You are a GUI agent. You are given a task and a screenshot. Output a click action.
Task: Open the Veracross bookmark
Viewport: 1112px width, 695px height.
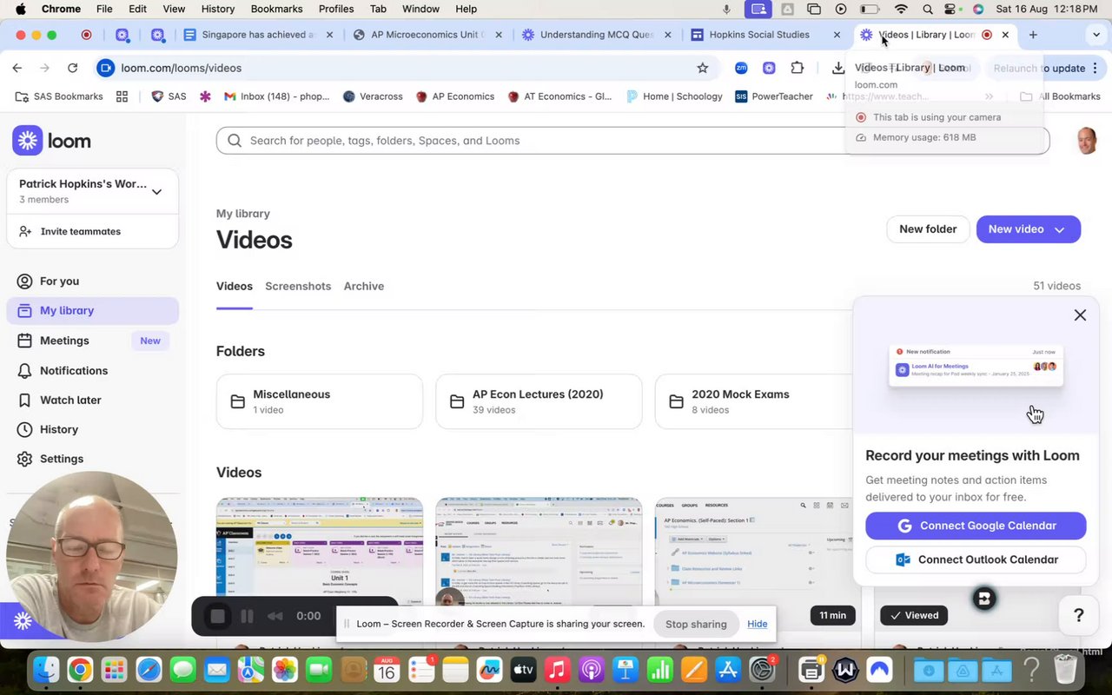pos(373,96)
